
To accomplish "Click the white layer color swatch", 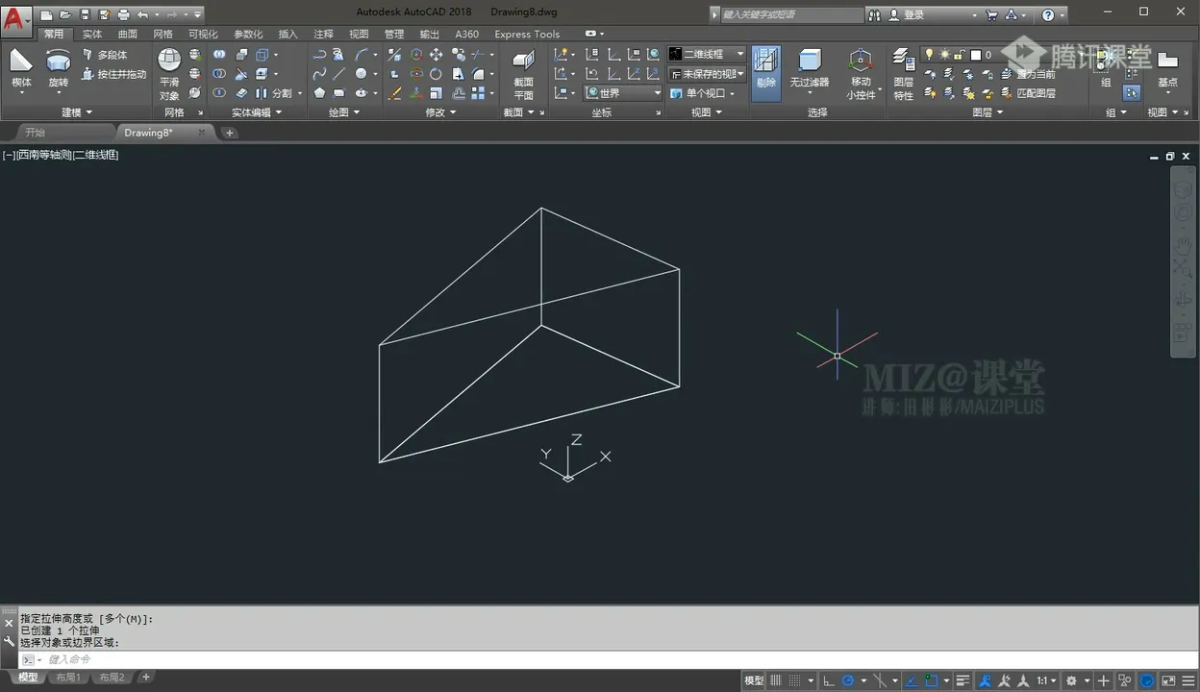I will [975, 55].
